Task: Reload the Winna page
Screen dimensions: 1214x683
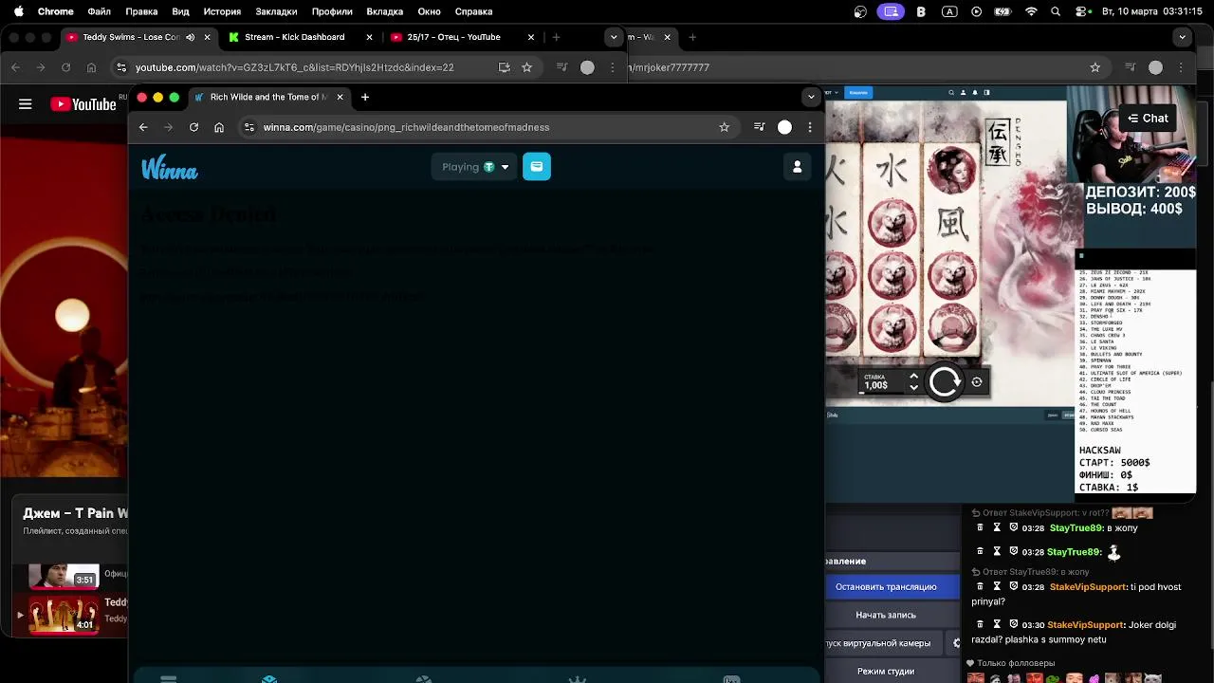Action: pyautogui.click(x=193, y=127)
